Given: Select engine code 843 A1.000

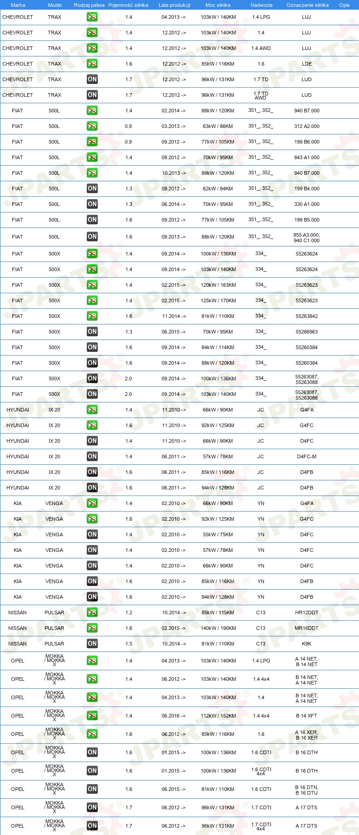Looking at the screenshot, I should (307, 157).
